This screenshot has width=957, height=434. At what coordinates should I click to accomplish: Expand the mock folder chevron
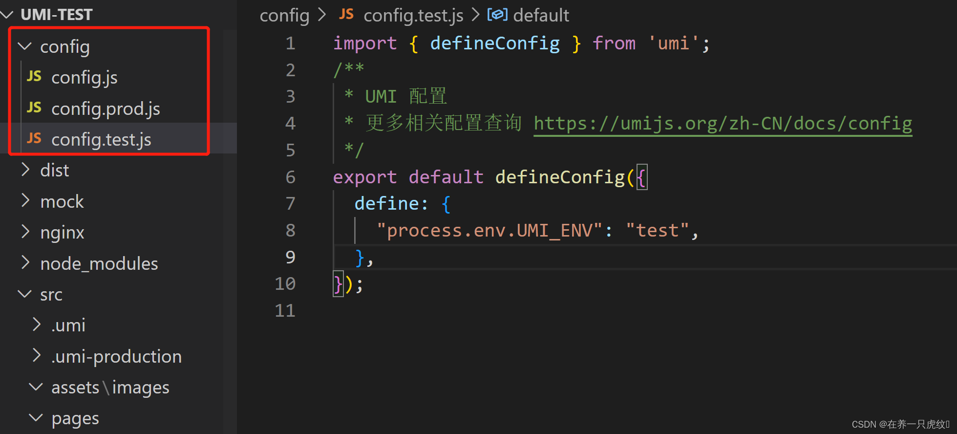(x=25, y=200)
